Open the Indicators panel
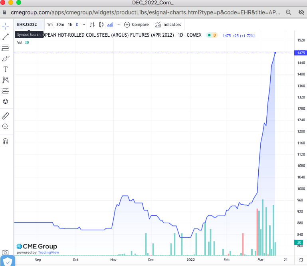The height and width of the screenshot is (266, 307). [x=168, y=25]
